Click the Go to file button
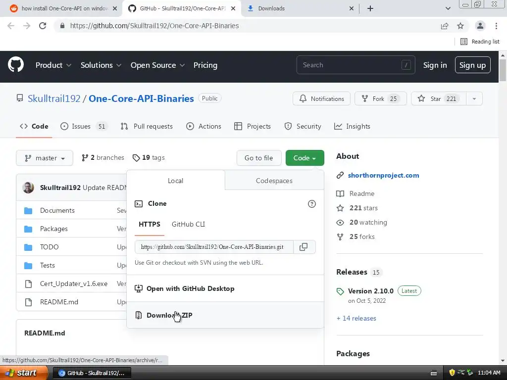 tap(258, 158)
